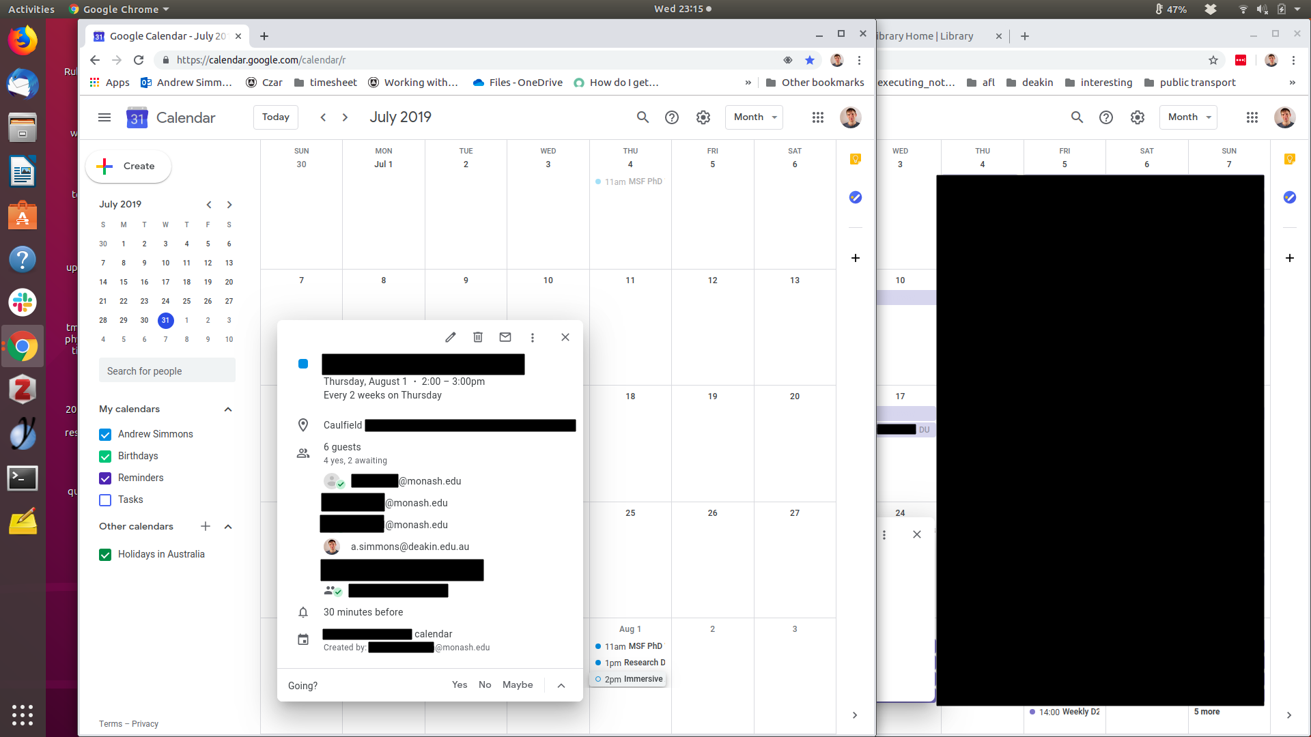Respond Maybe to the event
1311x737 pixels.
coord(518,685)
